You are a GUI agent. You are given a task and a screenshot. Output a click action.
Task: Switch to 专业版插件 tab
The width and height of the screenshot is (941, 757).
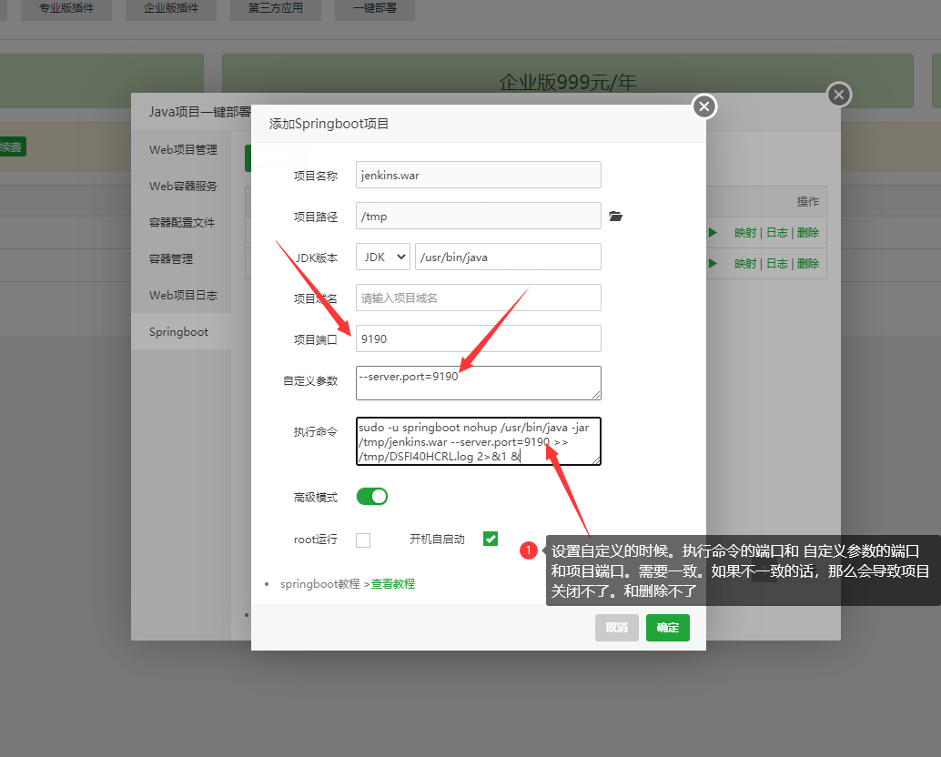click(x=66, y=8)
